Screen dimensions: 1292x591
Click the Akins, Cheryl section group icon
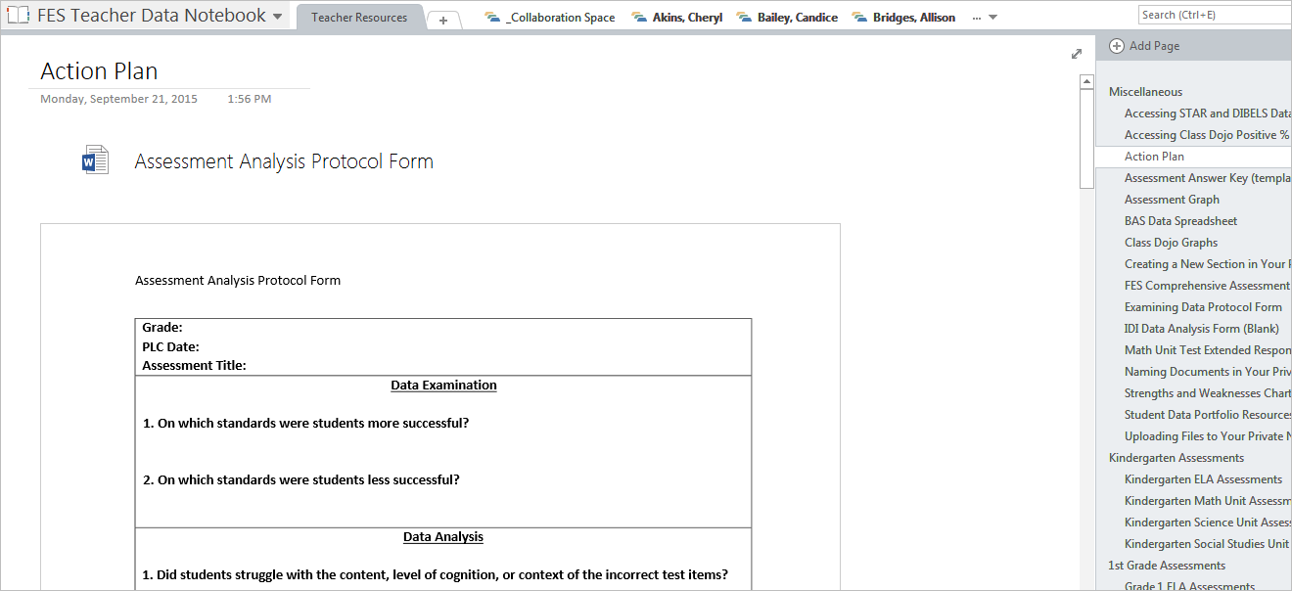point(639,18)
